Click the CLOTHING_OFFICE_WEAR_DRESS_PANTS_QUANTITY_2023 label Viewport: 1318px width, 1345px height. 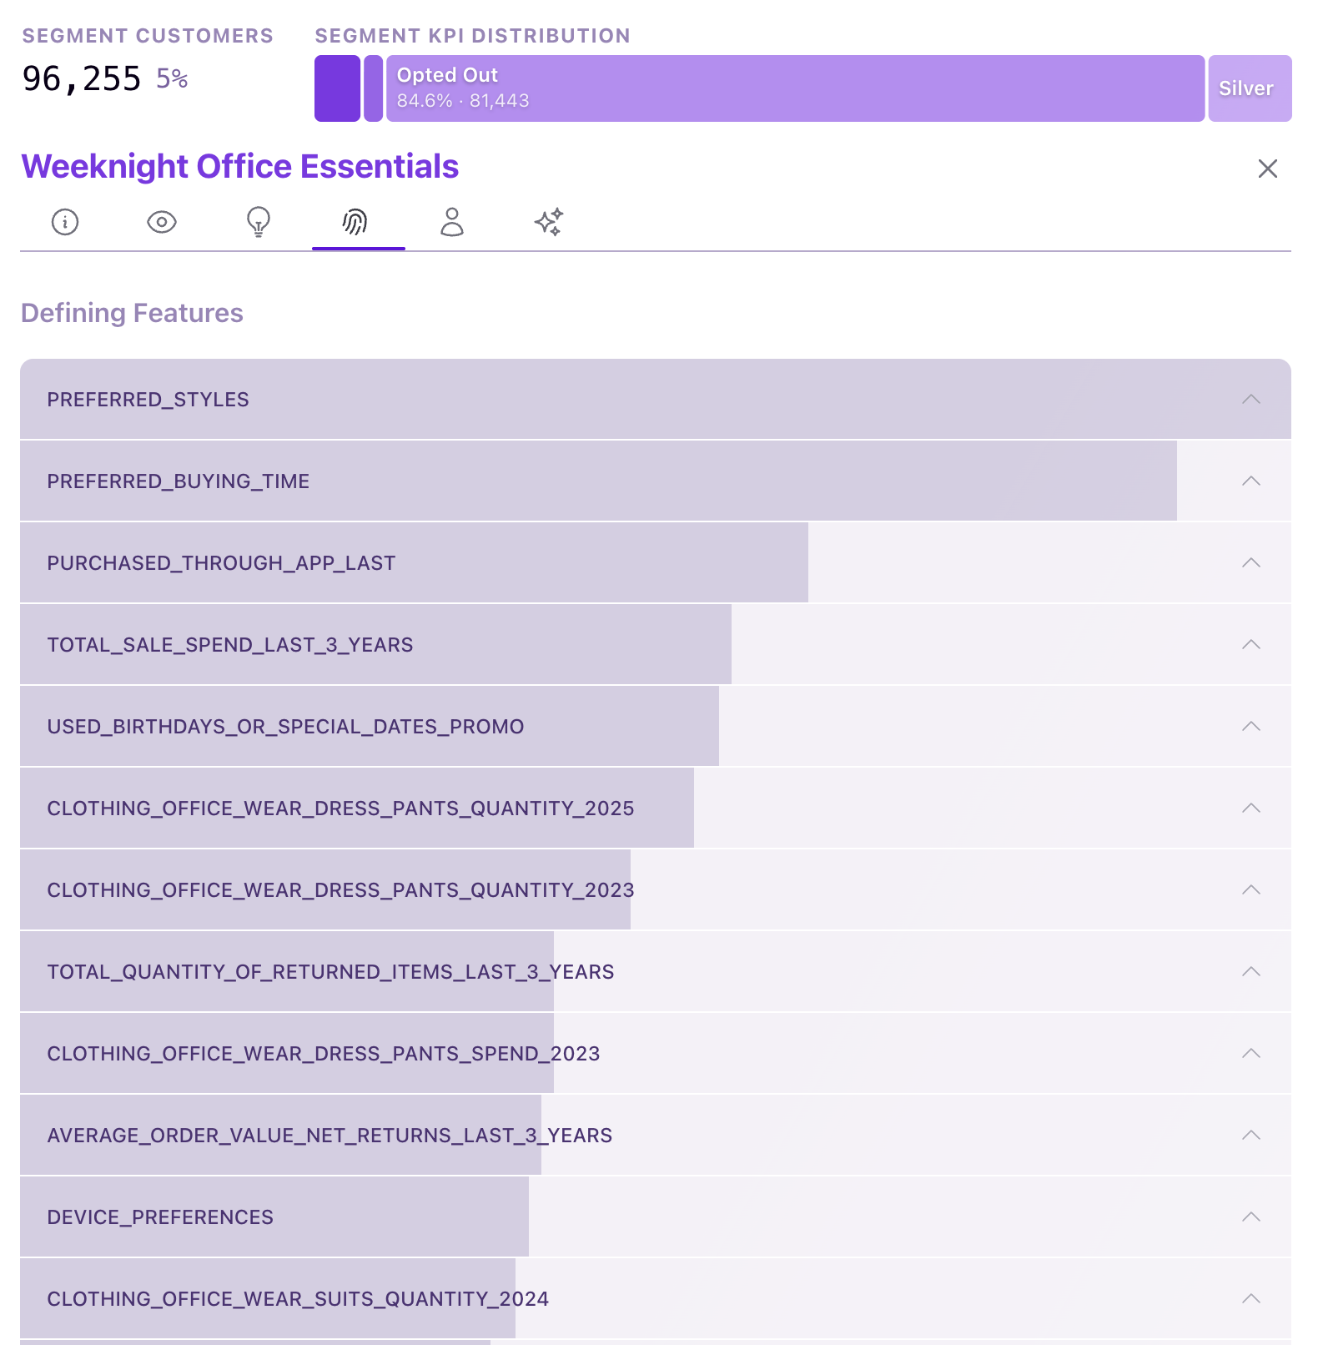click(x=340, y=890)
